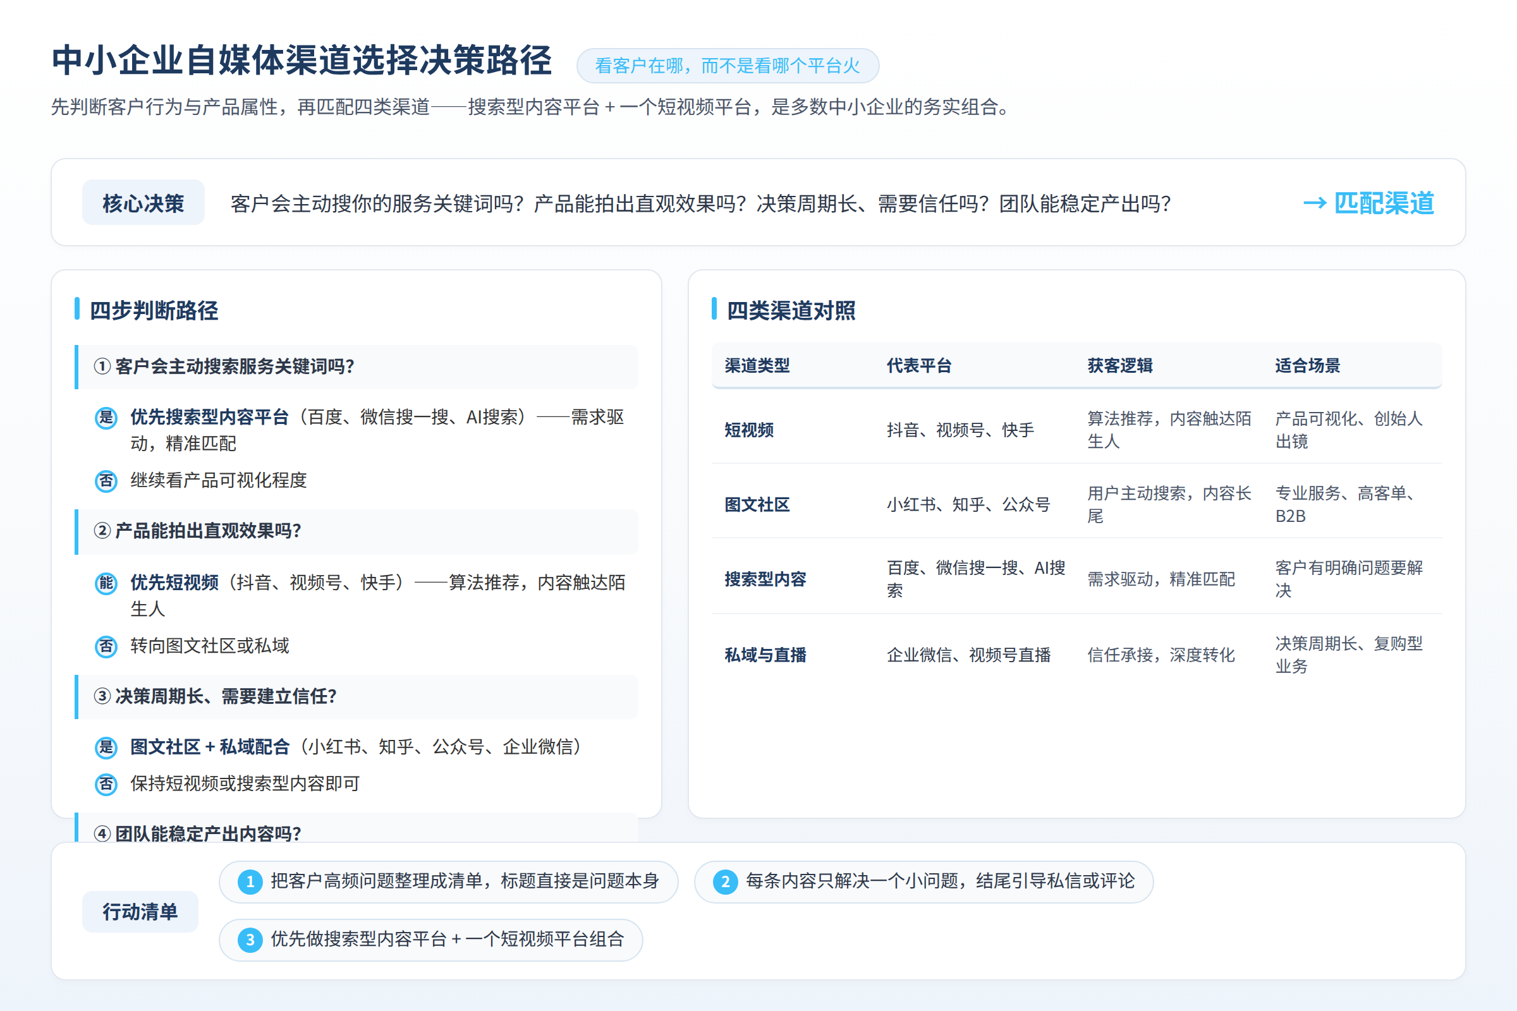Click number 2 circle in 行动清单
The image size is (1517, 1011).
(726, 881)
